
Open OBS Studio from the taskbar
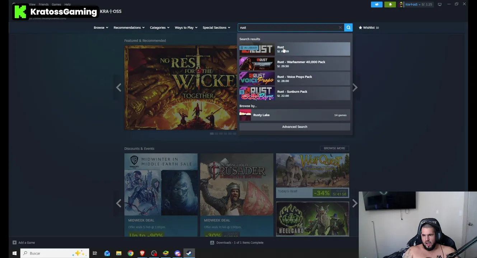click(154, 253)
